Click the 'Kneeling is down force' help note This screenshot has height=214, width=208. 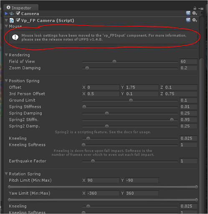pyautogui.click(x=103, y=153)
